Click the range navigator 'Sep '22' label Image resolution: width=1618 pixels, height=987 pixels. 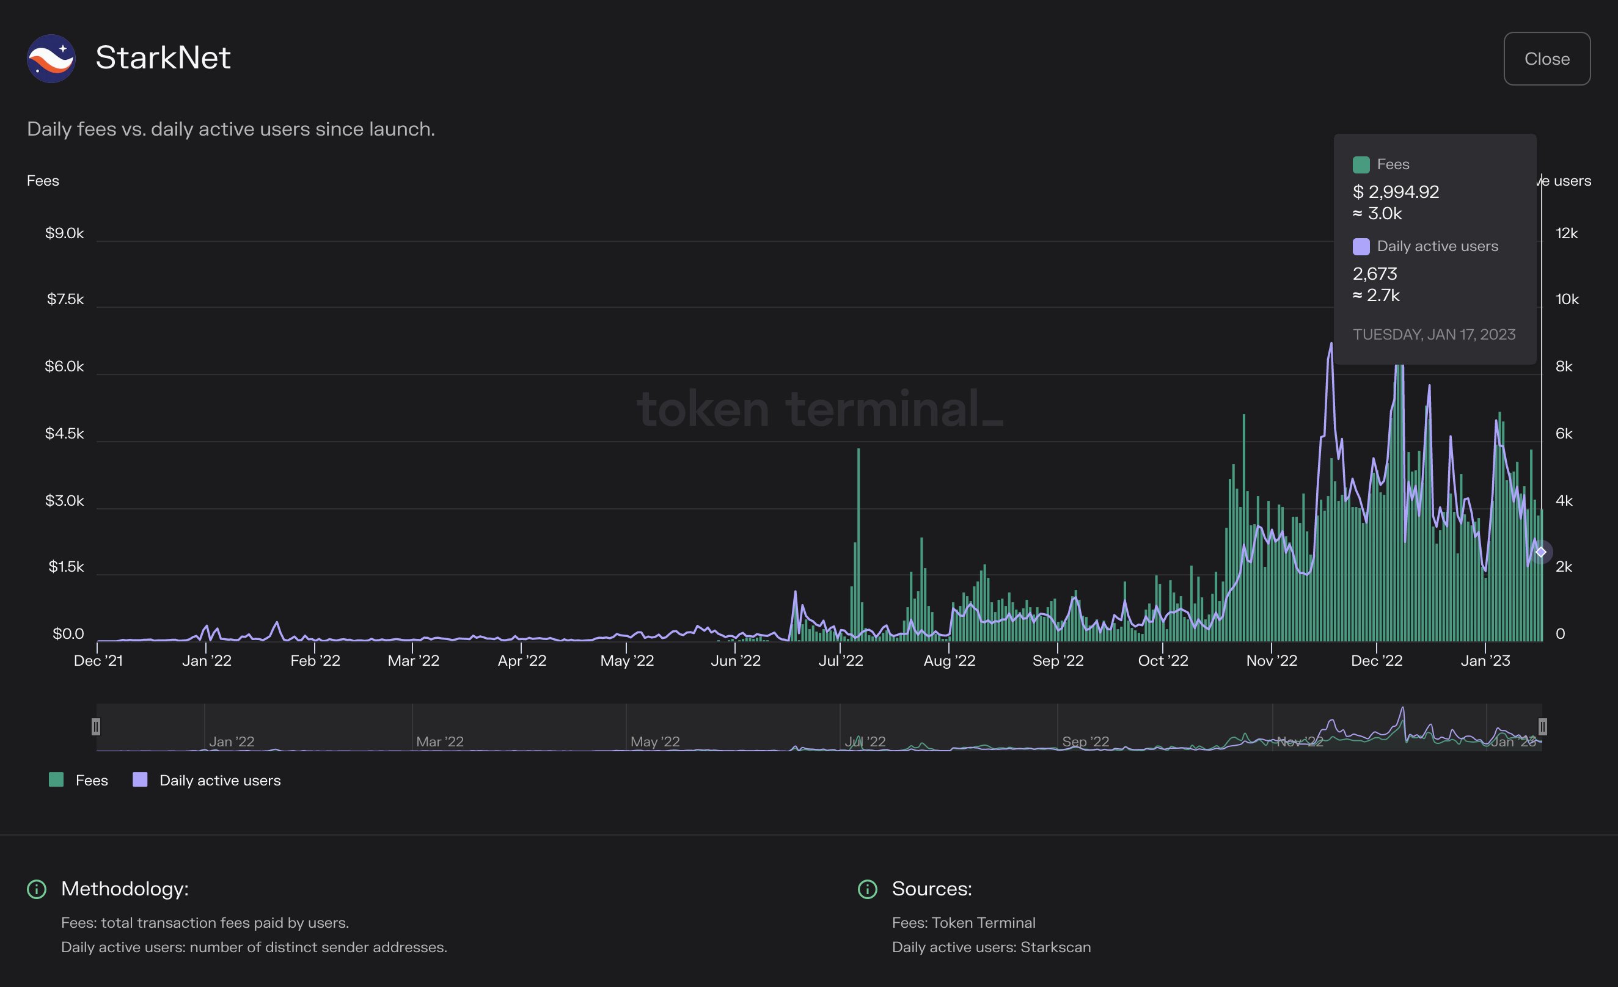pyautogui.click(x=1085, y=741)
